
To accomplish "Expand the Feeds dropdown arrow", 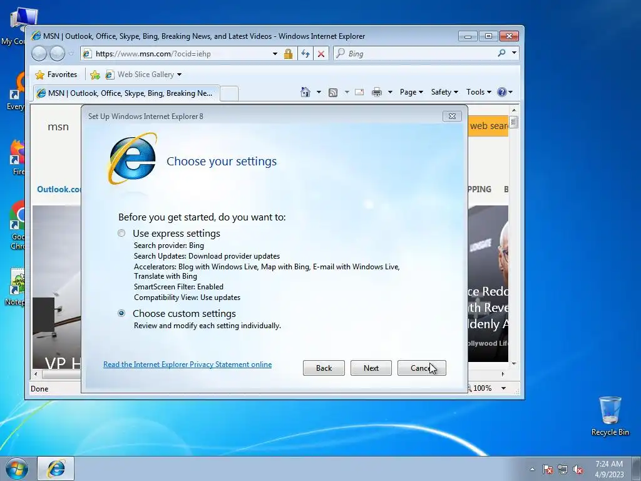I will click(x=347, y=92).
